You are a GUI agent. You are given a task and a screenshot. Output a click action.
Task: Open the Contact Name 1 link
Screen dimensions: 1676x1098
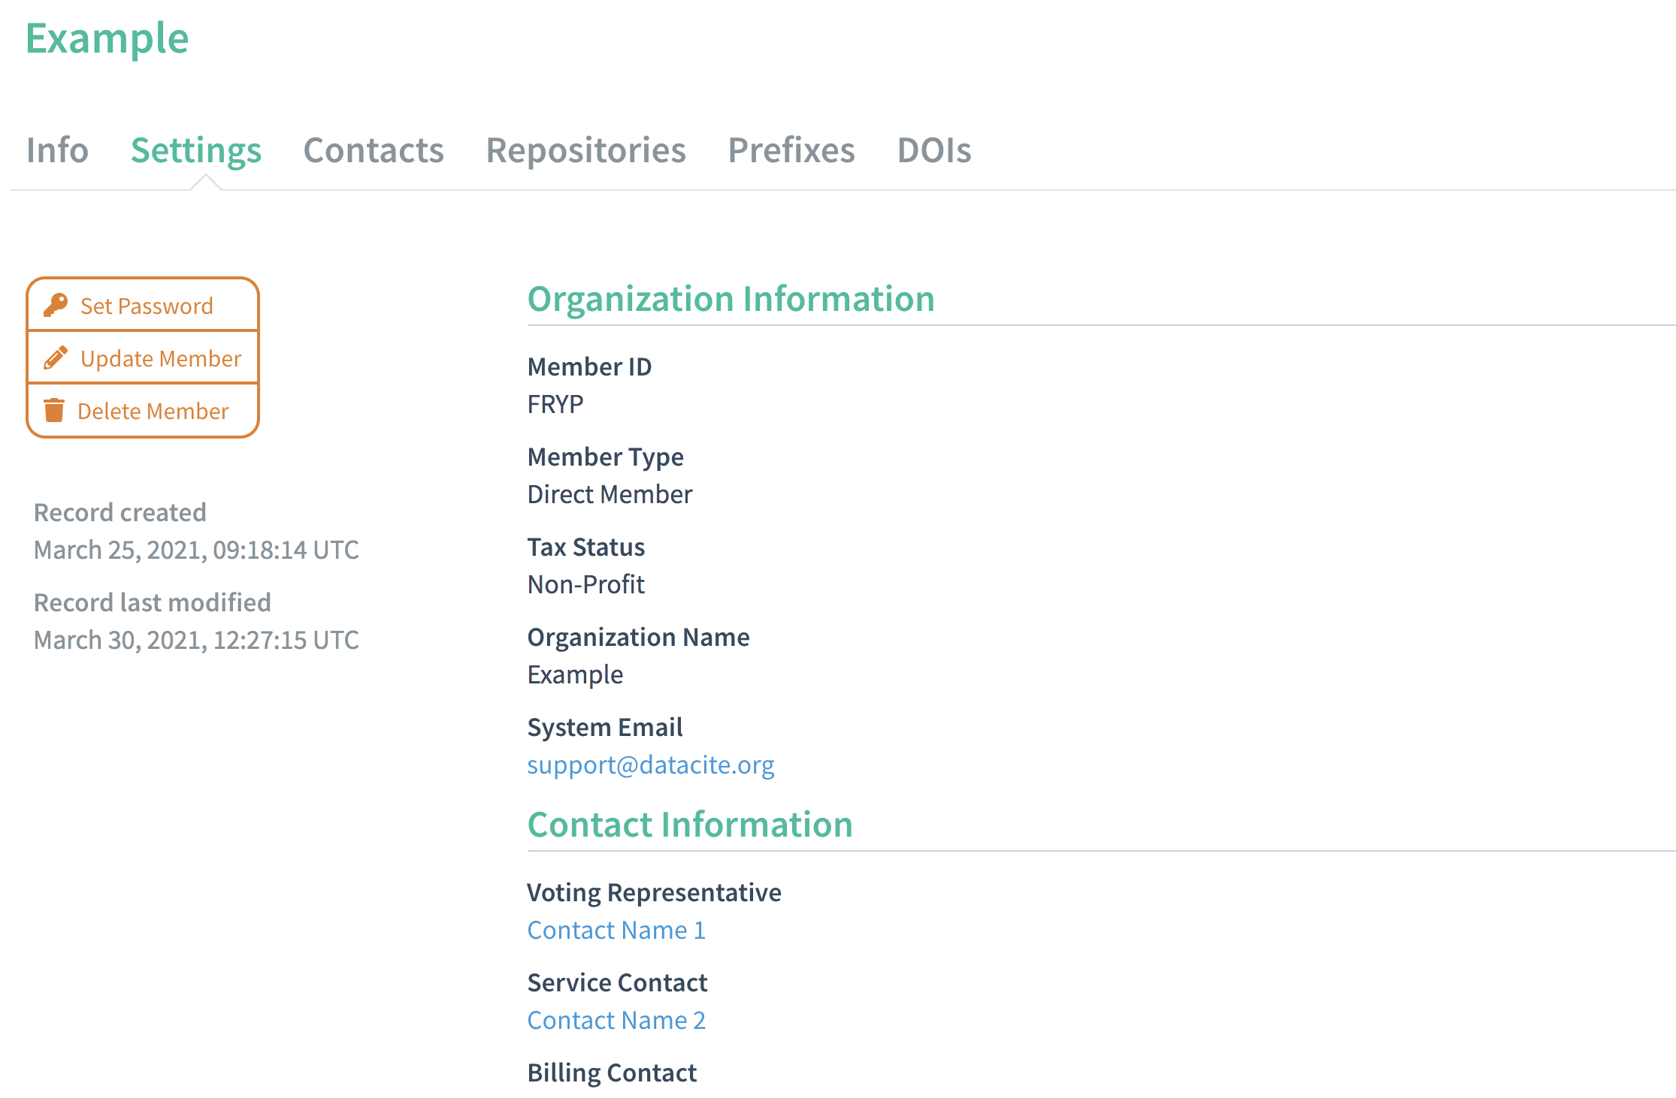pyautogui.click(x=616, y=930)
